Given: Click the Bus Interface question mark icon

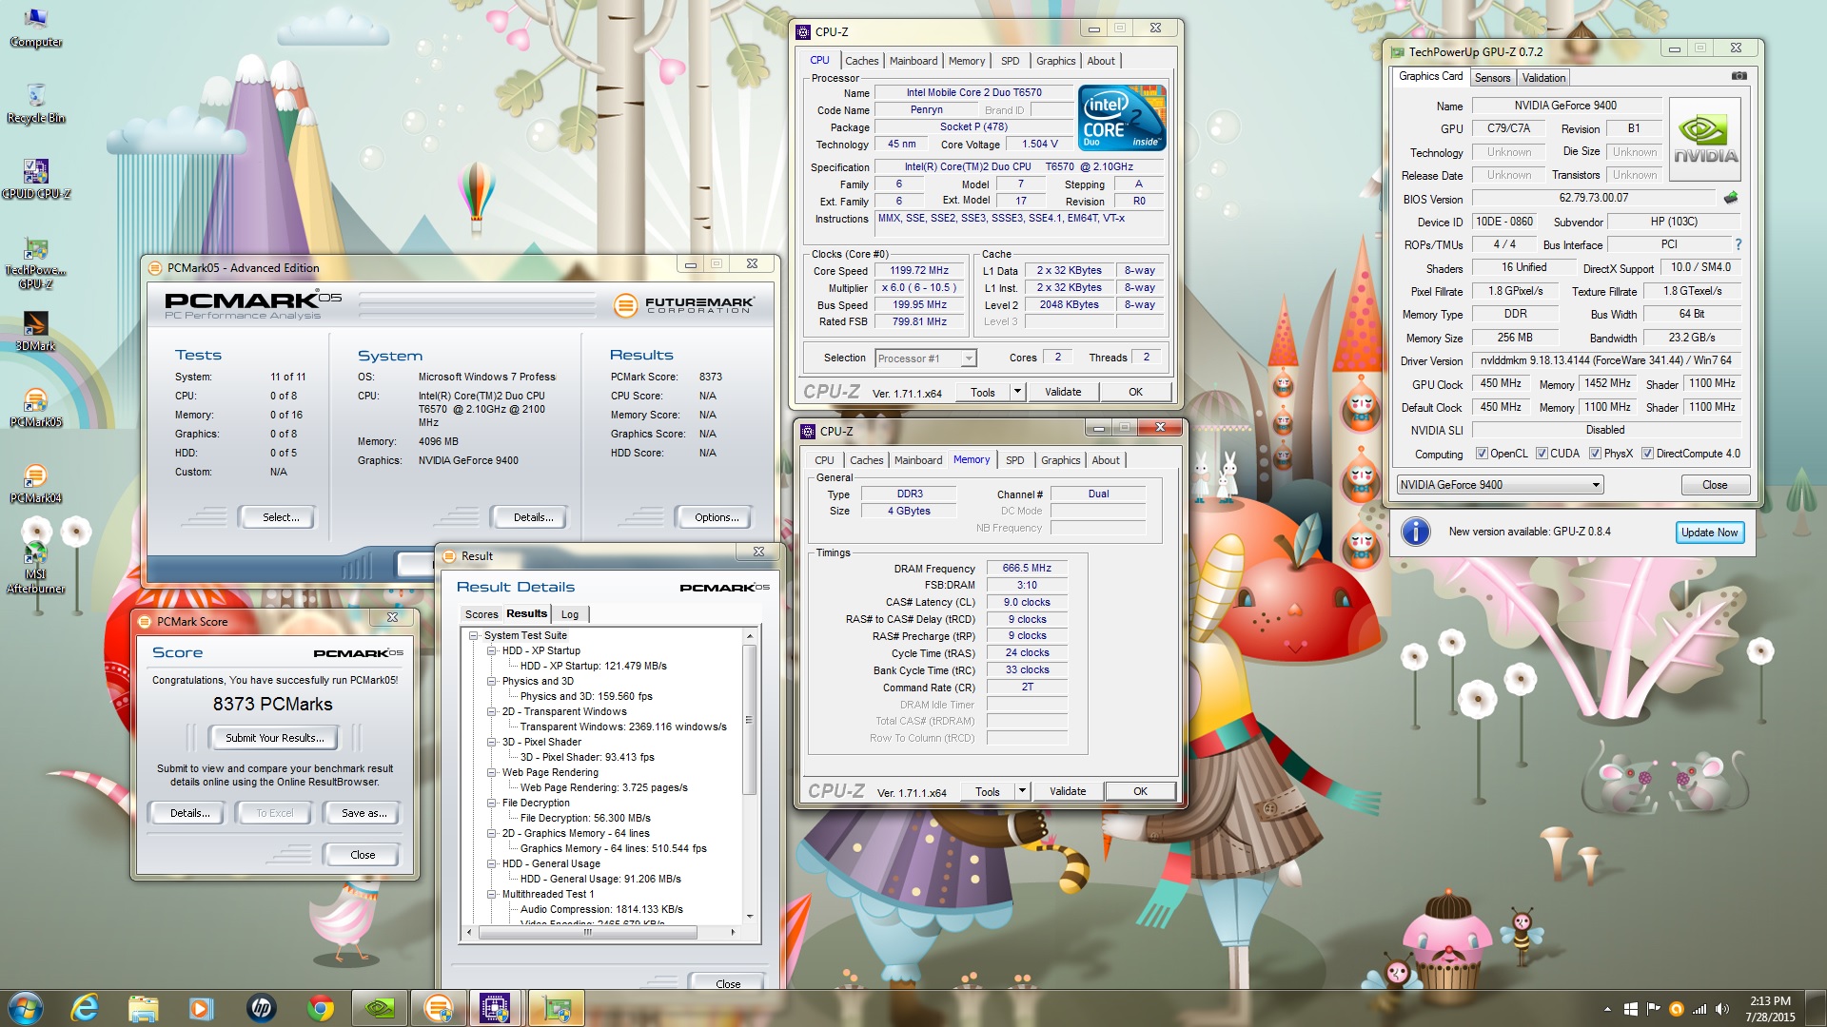Looking at the screenshot, I should click(1738, 244).
